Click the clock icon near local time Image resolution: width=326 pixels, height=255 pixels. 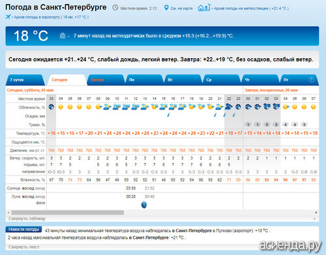click(115, 8)
